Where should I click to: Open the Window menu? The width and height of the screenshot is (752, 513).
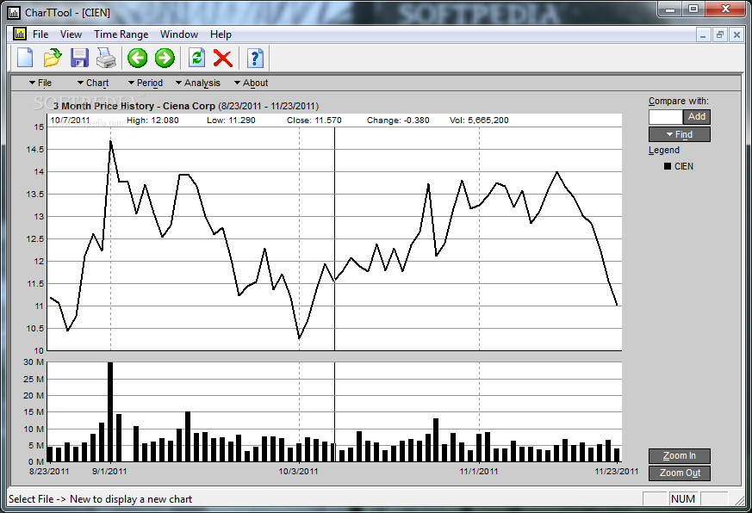179,34
